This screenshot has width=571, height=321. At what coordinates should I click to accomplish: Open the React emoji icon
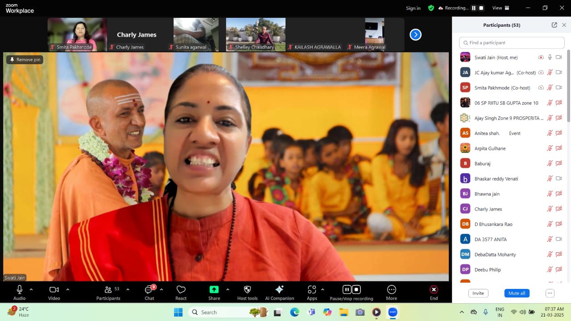181,290
